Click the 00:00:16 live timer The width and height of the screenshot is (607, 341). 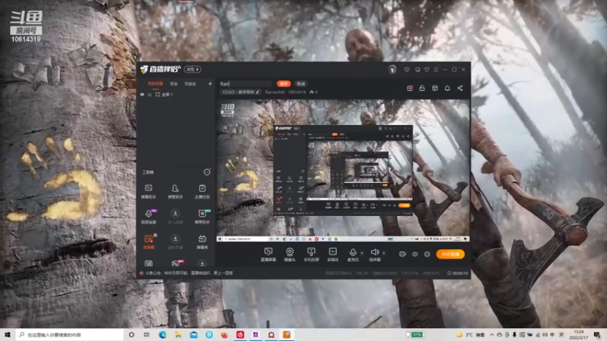[x=458, y=274]
